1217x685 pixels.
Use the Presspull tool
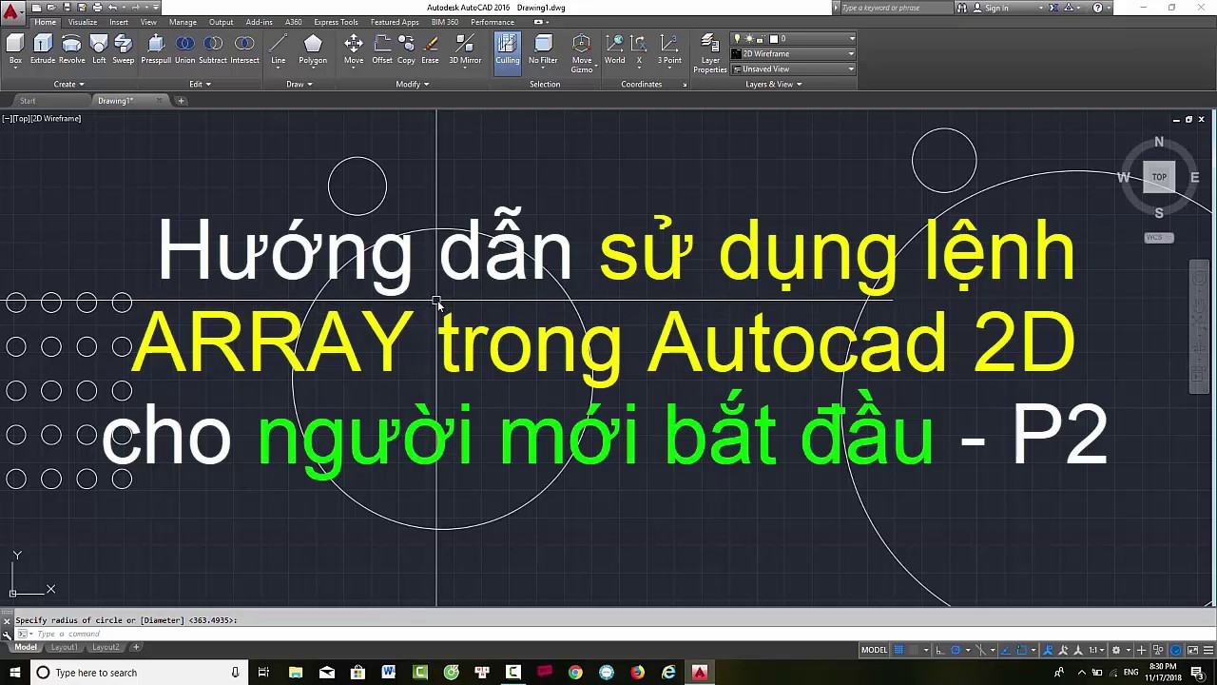point(156,49)
